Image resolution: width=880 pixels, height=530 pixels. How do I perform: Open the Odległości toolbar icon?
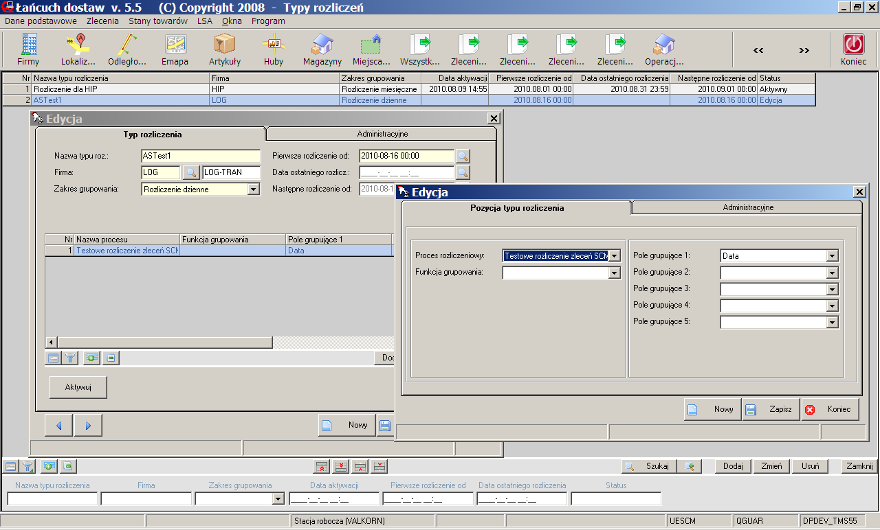tap(126, 50)
